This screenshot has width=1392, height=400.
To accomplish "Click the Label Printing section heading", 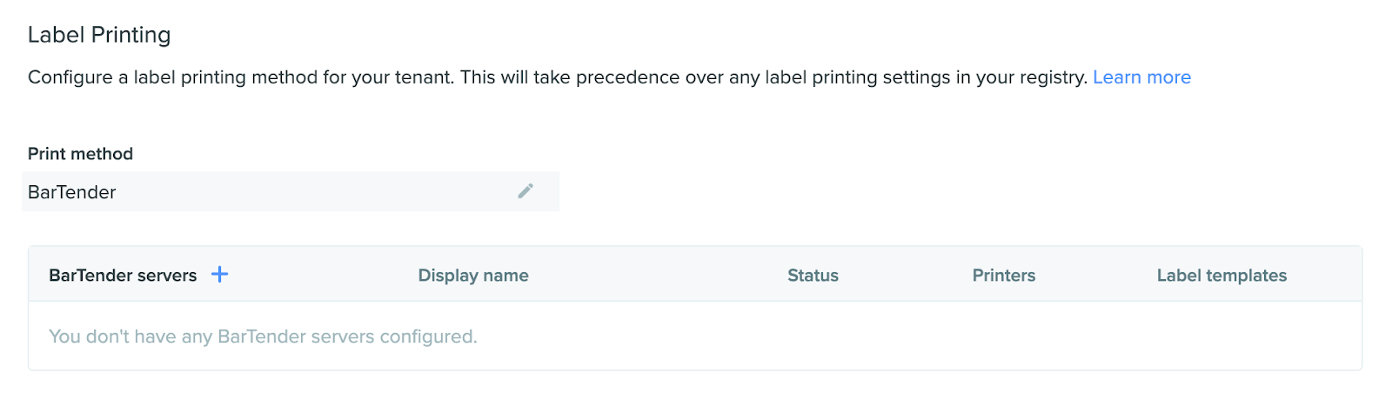I will [x=99, y=35].
